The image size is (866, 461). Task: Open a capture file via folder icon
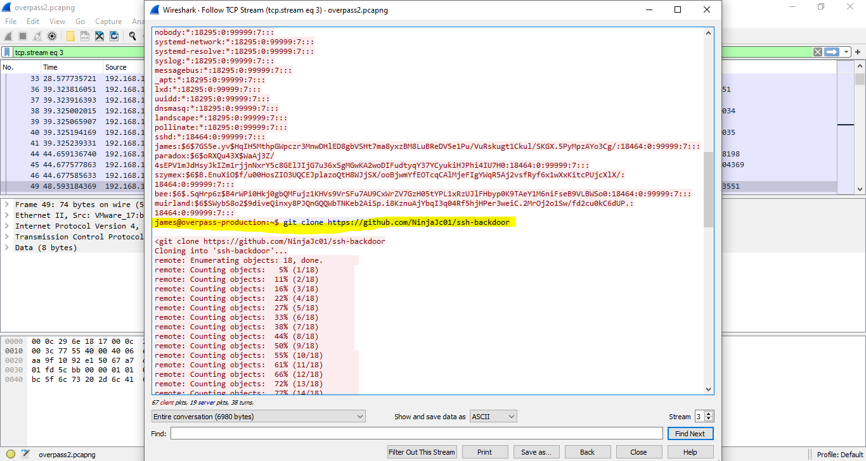click(x=70, y=37)
